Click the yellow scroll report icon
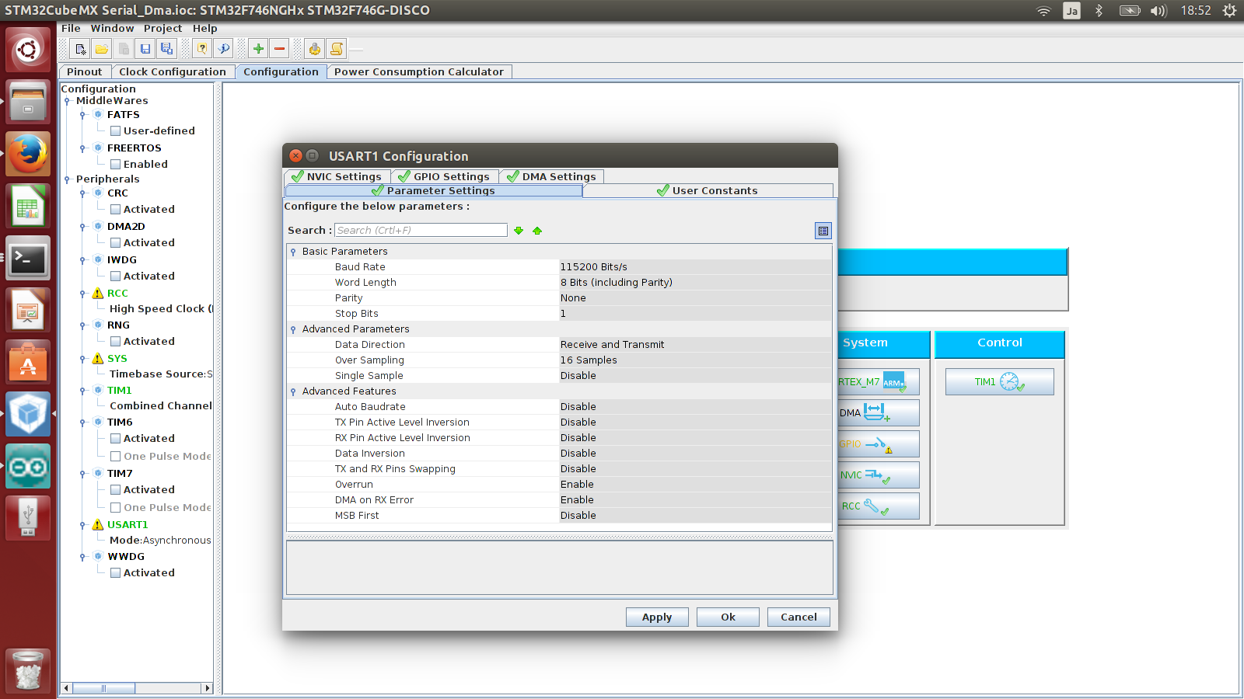The image size is (1244, 699). pyautogui.click(x=336, y=49)
